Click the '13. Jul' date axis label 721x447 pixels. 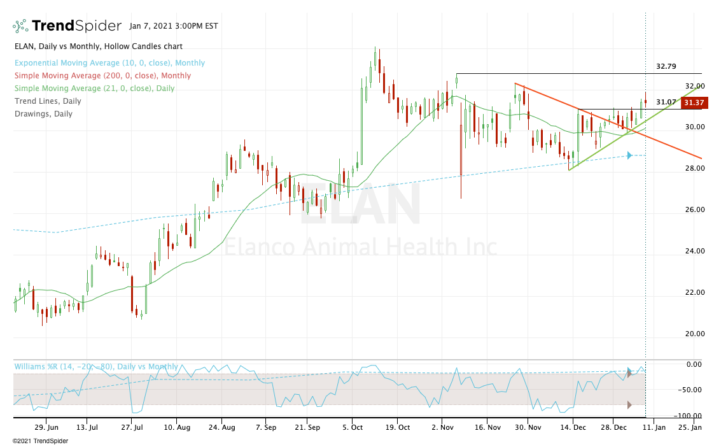pos(87,427)
